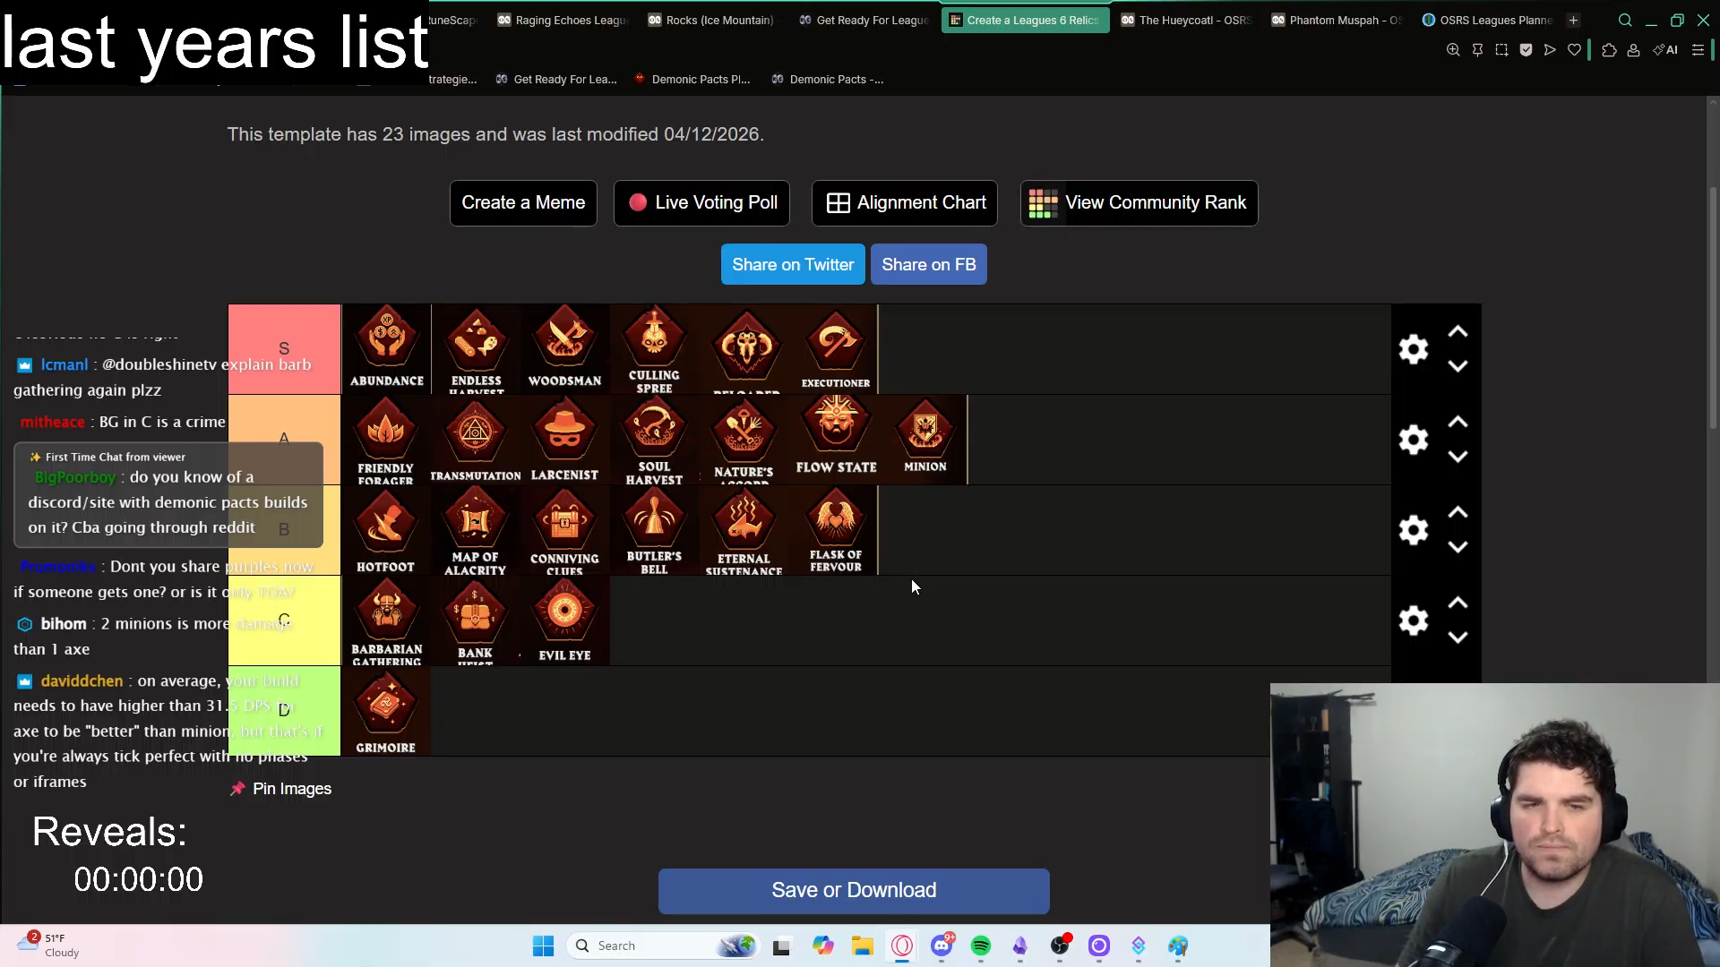This screenshot has height=967, width=1720.
Task: Click the Live Voting Poll button
Action: coord(701,203)
